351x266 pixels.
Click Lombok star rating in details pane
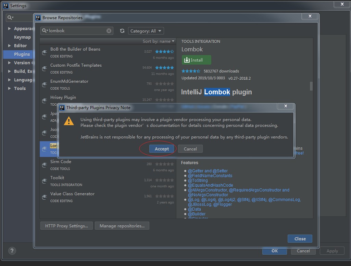pyautogui.click(x=191, y=71)
